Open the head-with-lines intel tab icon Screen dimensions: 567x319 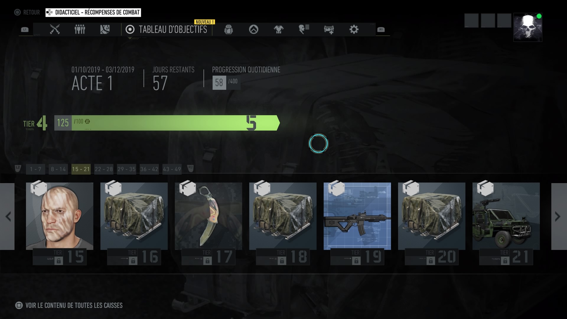[304, 29]
